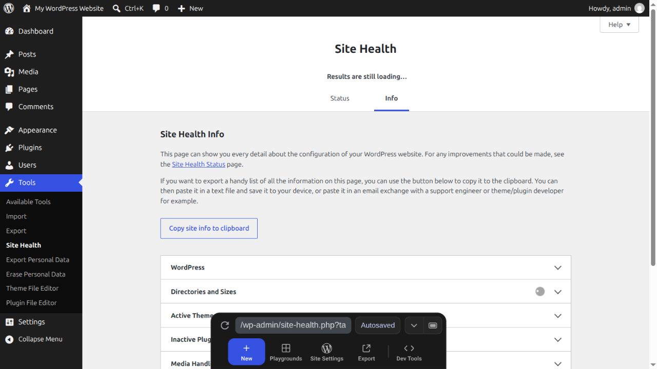The width and height of the screenshot is (657, 369).
Task: Expand the Directories and Sizes section
Action: click(365, 292)
